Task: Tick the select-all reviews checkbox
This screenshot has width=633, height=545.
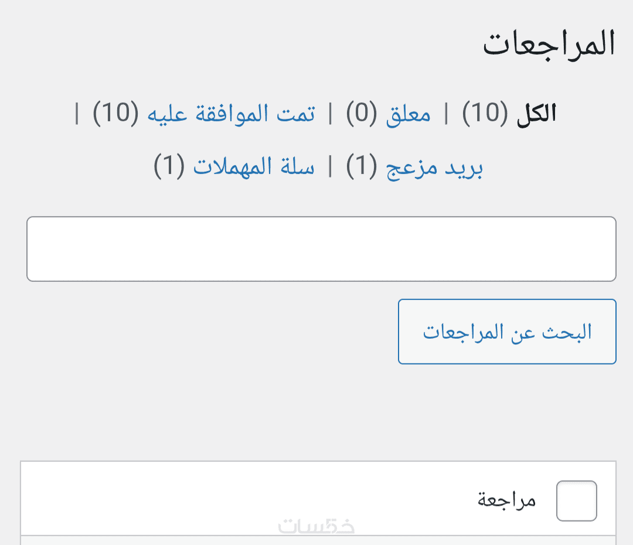Action: coord(576,501)
